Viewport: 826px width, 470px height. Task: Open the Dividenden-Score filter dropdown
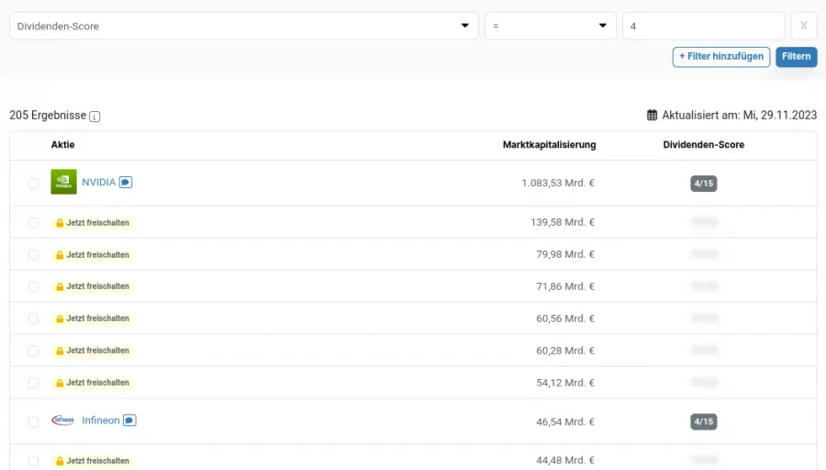(243, 26)
